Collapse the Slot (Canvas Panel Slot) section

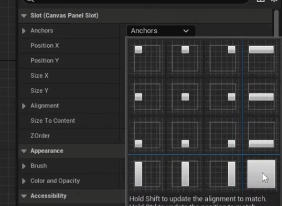pos(24,16)
